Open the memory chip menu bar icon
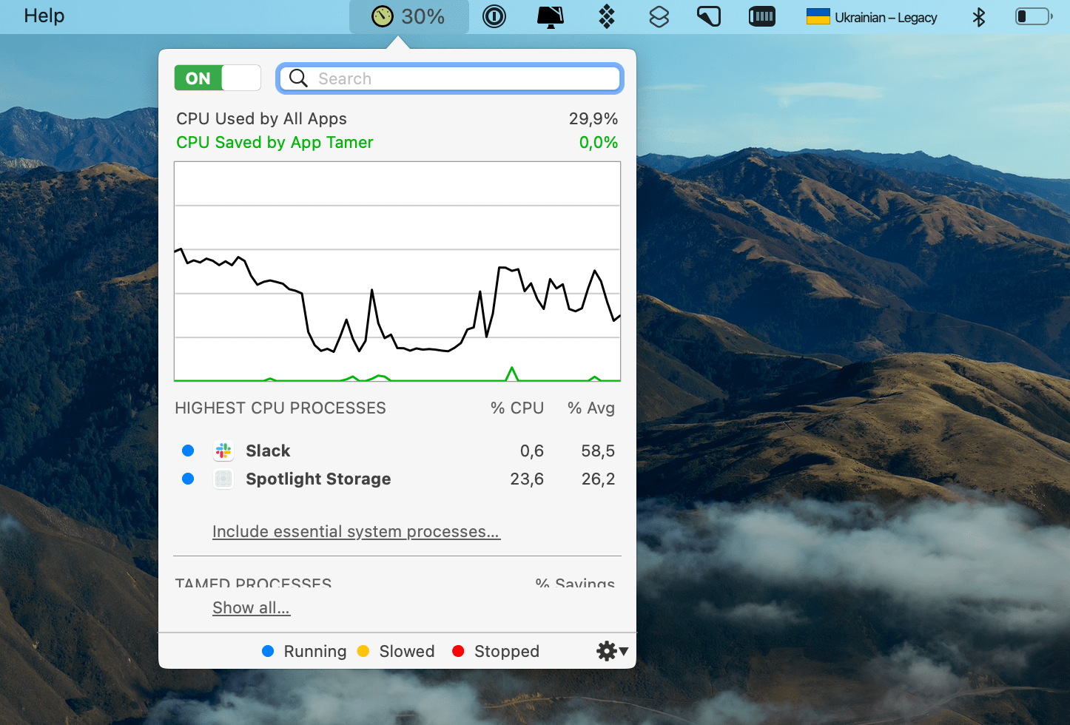1070x725 pixels. pyautogui.click(x=762, y=16)
